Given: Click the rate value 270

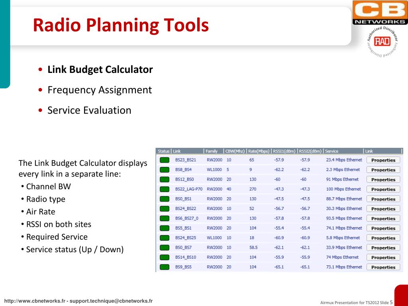Looking at the screenshot, I should (x=253, y=189).
